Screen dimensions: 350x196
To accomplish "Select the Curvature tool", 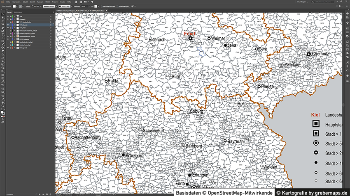I will (3, 31).
